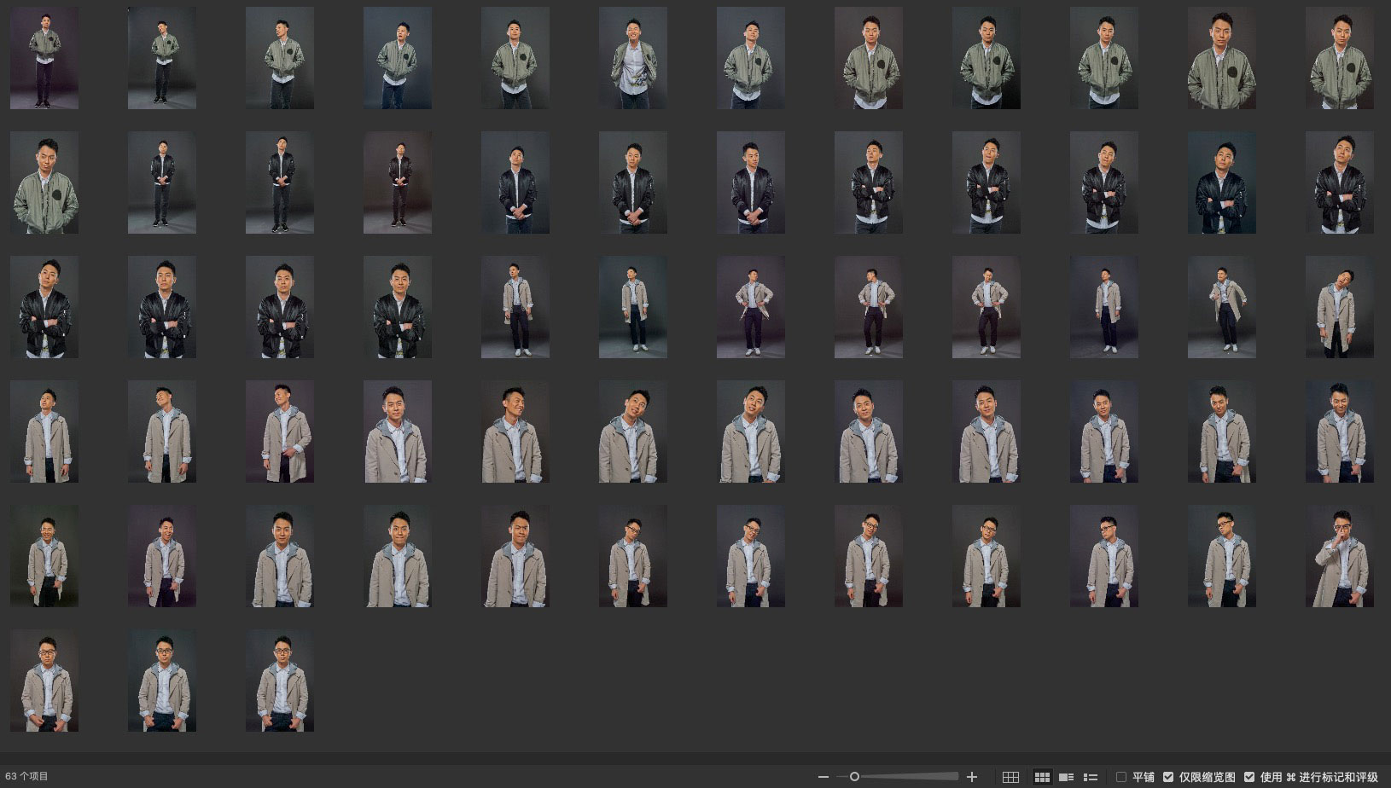This screenshot has height=788, width=1391.
Task: Click the plus icon to enlarge thumbnails
Action: [971, 777]
